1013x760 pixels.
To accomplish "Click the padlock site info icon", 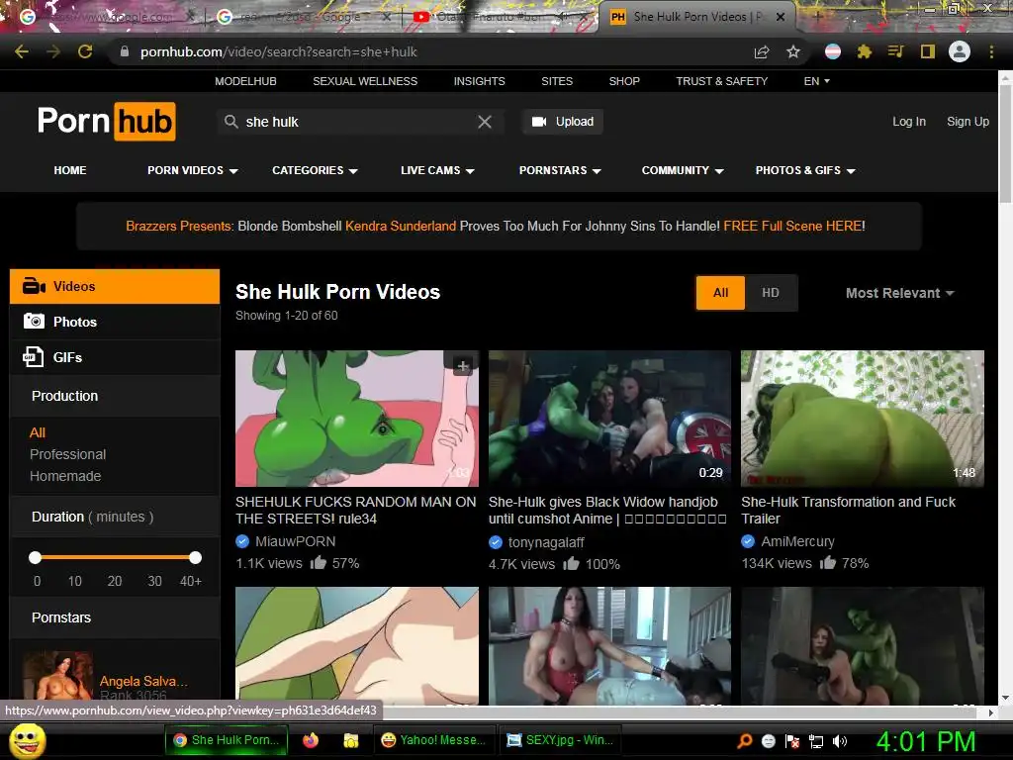I will 125,51.
